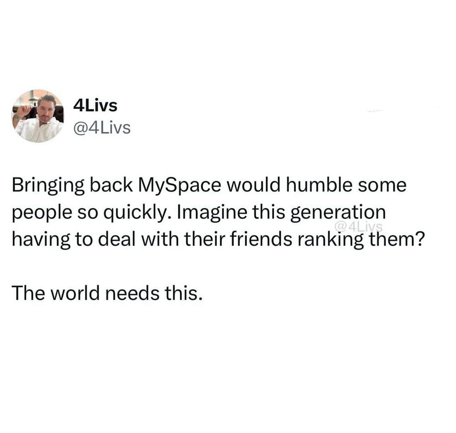Open the @4Livs handle below the name
The width and height of the screenshot is (456, 433).
pyautogui.click(x=102, y=128)
